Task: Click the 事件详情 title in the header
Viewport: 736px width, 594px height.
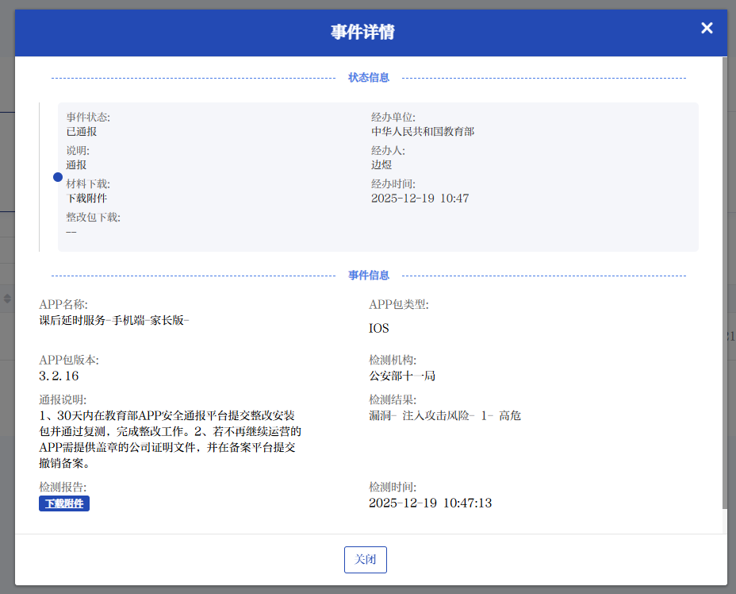Action: click(x=362, y=33)
